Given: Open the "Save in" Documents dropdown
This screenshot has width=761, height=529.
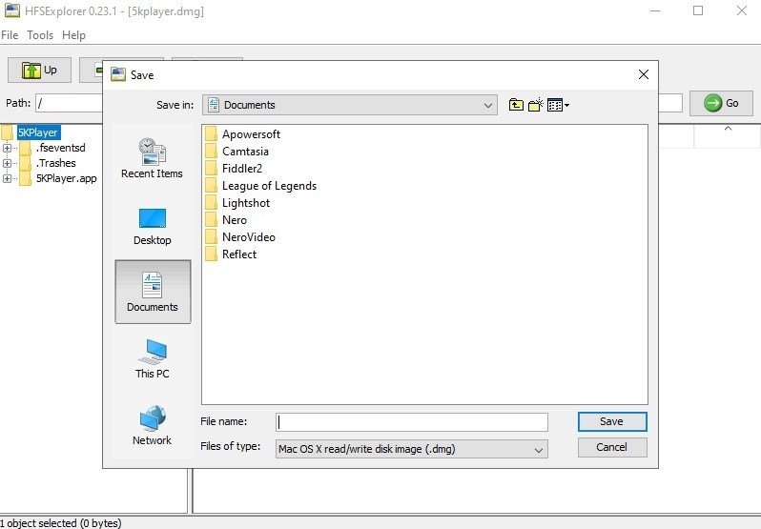Looking at the screenshot, I should (x=350, y=105).
